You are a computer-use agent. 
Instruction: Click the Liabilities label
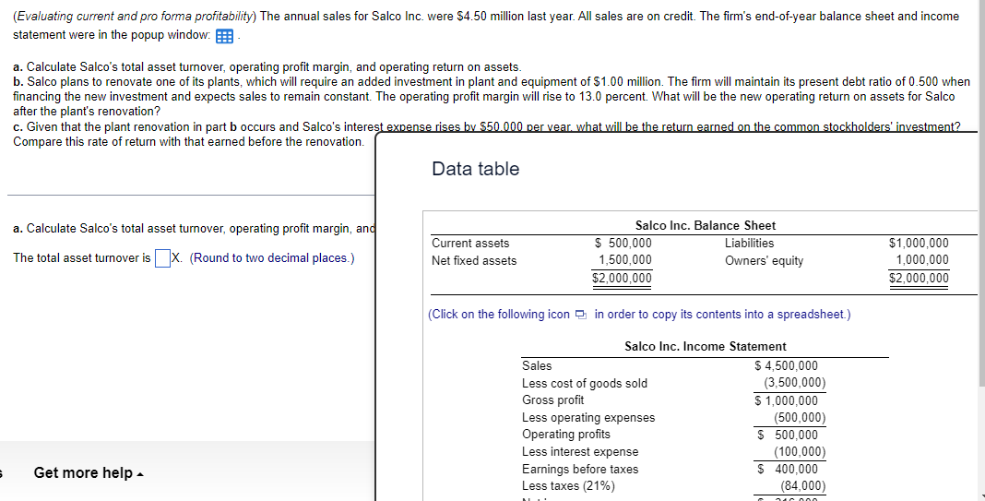tap(749, 244)
